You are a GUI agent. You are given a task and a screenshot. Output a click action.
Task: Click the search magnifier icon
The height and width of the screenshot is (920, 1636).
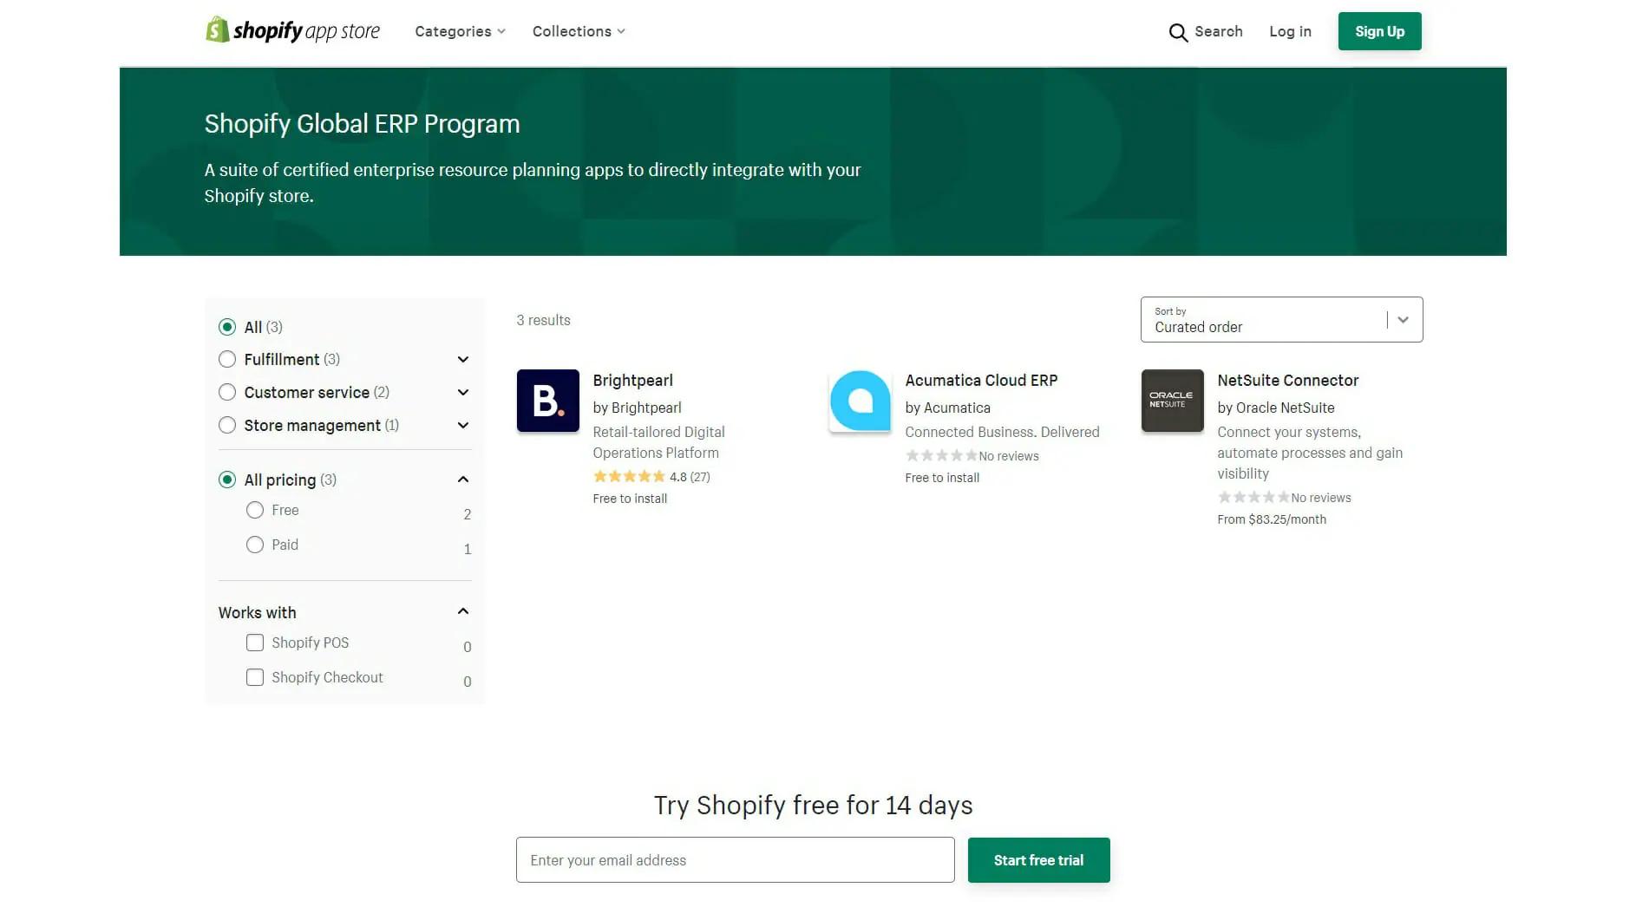click(1177, 32)
